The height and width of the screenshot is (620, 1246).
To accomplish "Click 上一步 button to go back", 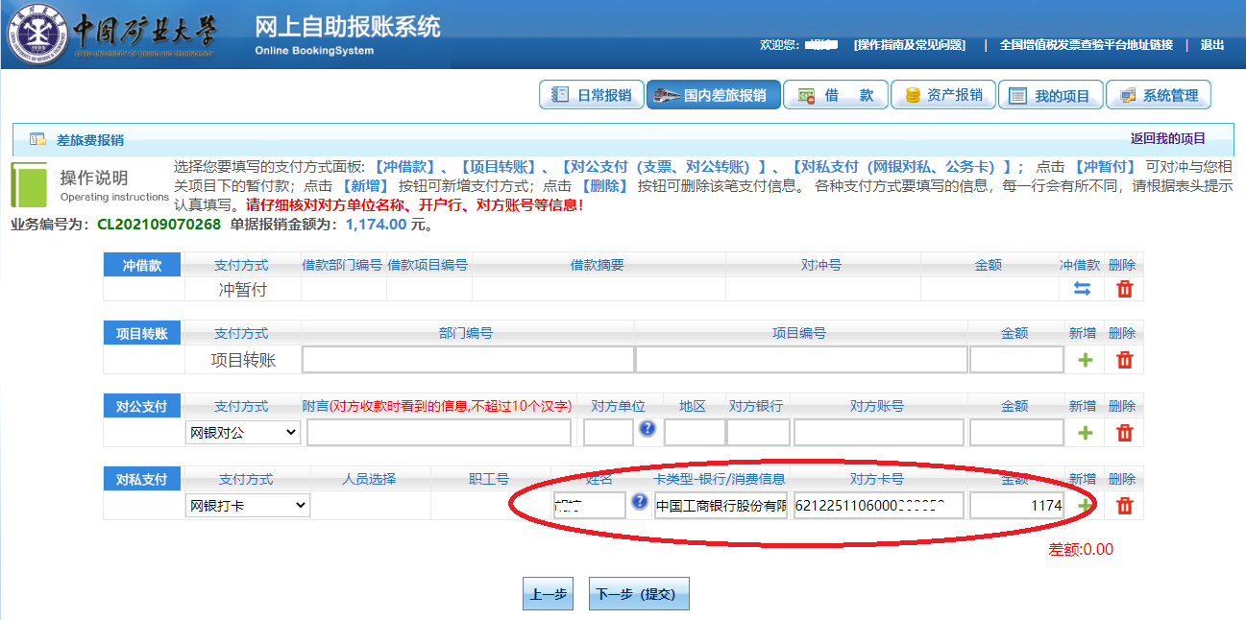I will point(548,594).
